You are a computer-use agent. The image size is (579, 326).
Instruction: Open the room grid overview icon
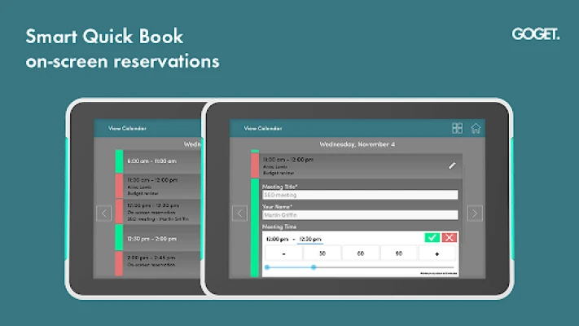(x=457, y=128)
